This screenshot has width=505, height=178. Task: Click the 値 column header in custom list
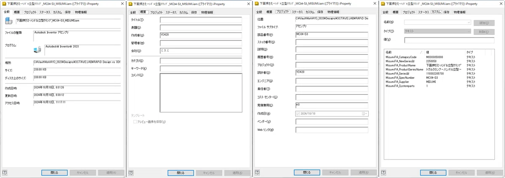445,52
